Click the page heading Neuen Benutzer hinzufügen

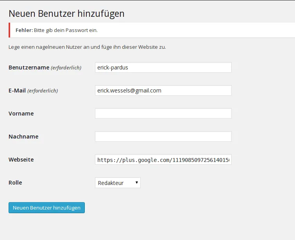[x=66, y=14]
